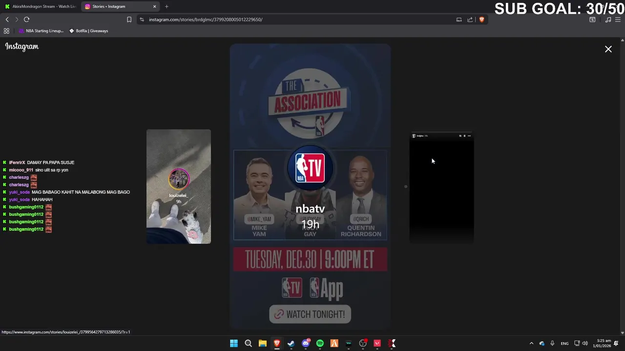Click the nbatv username on the story
The height and width of the screenshot is (351, 625).
point(310,209)
